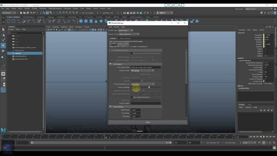The image size is (277, 156).
Task: Toggle the Outliner filter checkbox beside search
Action: click(x=9, y=33)
